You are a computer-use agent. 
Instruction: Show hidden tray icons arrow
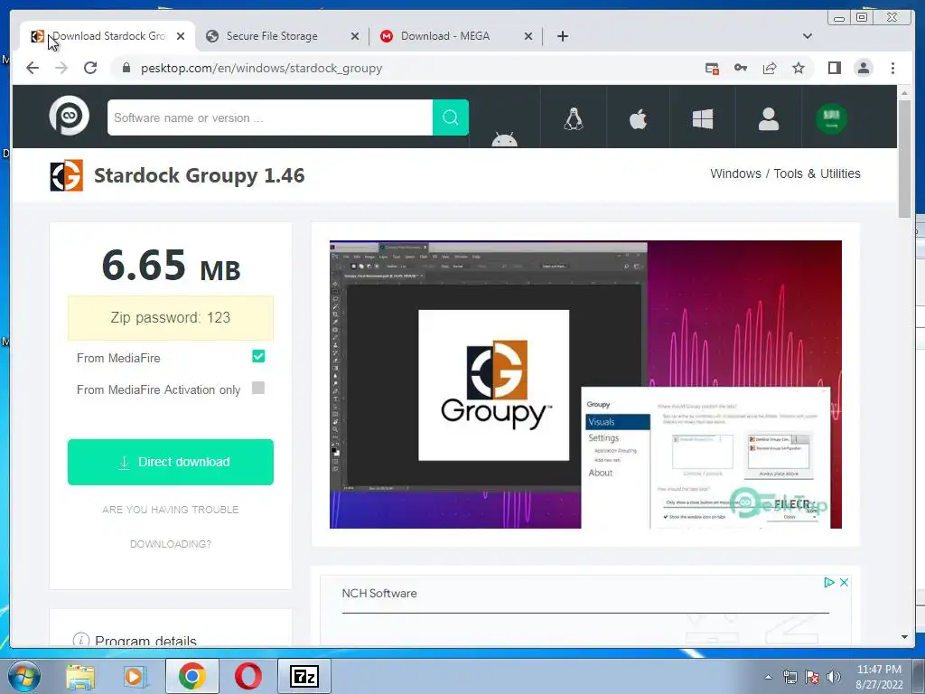point(768,677)
